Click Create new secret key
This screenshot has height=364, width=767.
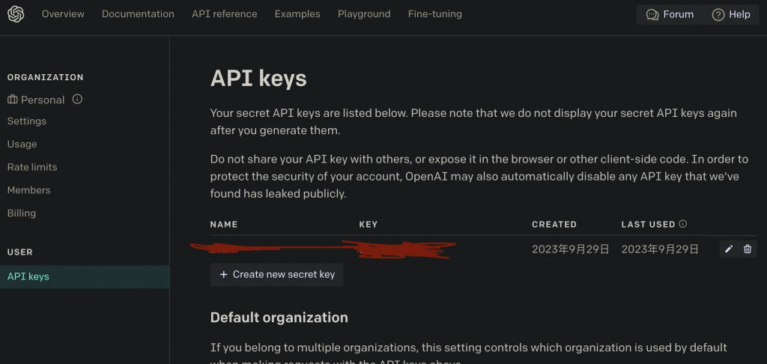click(x=276, y=275)
